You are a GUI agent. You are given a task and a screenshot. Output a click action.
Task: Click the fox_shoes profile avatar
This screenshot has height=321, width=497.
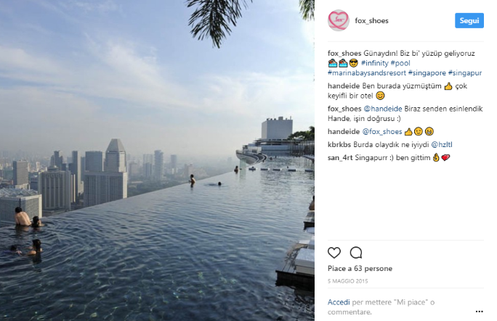coord(338,20)
